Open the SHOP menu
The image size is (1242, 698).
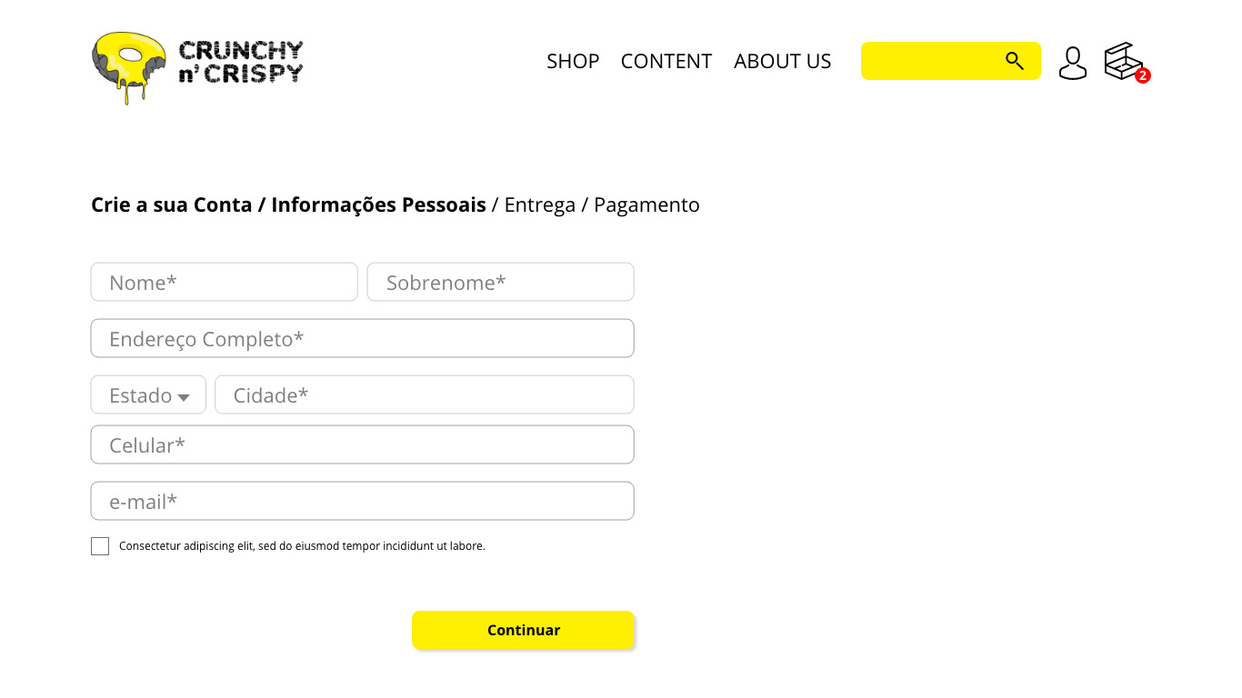[x=573, y=61]
